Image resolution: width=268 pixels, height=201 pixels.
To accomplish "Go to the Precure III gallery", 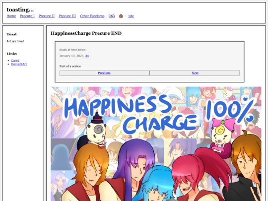I will (x=67, y=16).
